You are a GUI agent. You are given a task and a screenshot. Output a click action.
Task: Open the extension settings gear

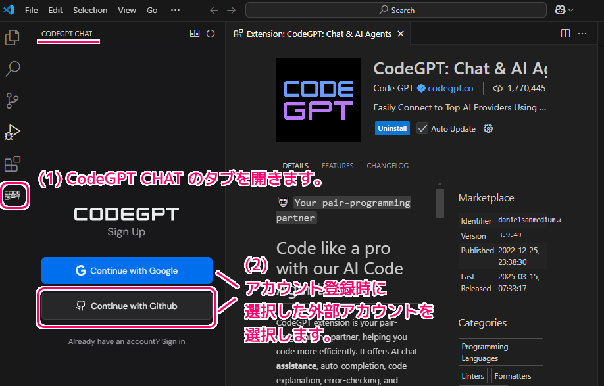click(x=488, y=128)
